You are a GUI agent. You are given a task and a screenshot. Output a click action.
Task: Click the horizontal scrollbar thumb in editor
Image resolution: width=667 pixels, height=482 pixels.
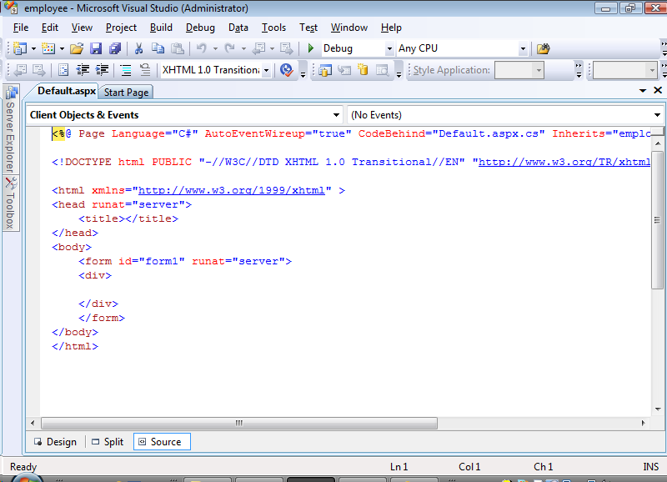238,423
